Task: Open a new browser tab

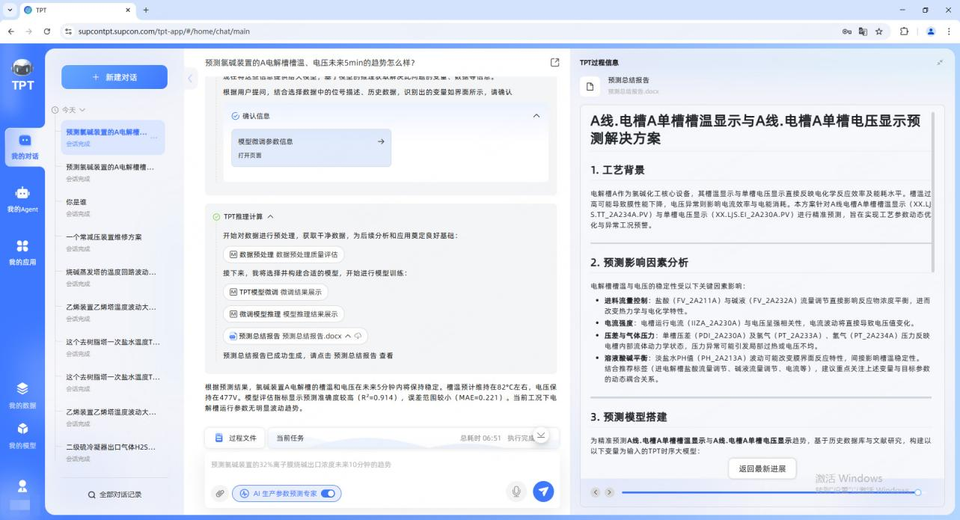Action: (x=146, y=10)
